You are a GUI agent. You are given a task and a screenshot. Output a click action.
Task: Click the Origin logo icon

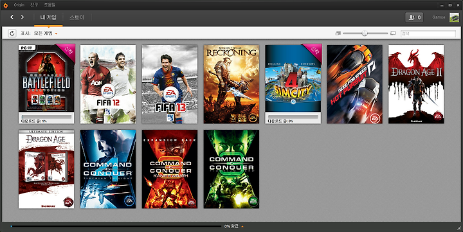[x=5, y=5]
